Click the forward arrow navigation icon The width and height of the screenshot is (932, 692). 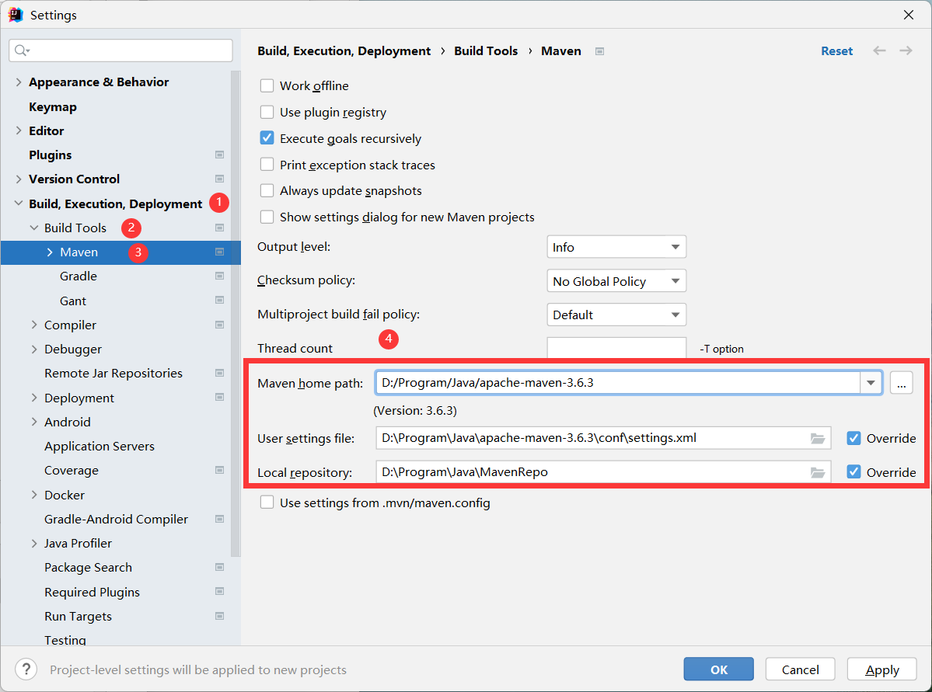point(906,50)
